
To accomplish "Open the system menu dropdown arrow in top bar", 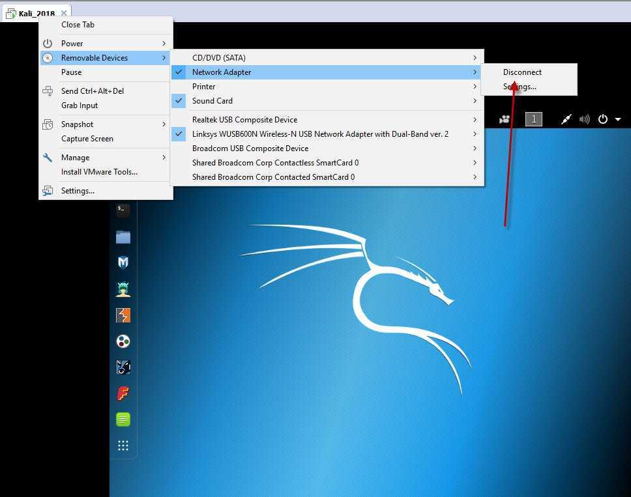I will (x=618, y=119).
